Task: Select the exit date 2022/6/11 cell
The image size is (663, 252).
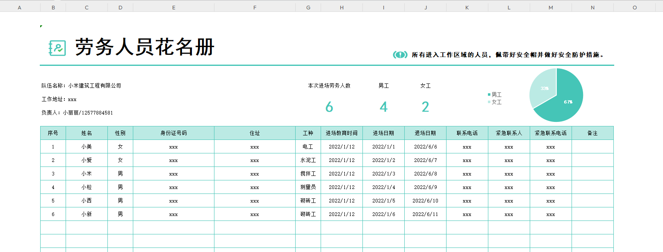Action: tap(425, 214)
